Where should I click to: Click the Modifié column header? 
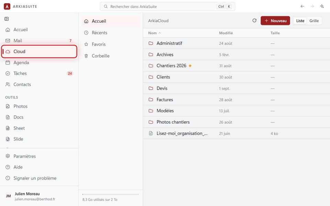226,33
